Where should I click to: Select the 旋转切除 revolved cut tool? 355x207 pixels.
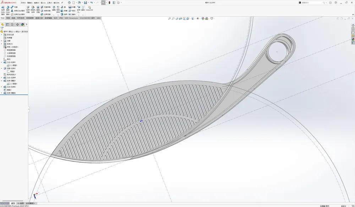[38, 9]
